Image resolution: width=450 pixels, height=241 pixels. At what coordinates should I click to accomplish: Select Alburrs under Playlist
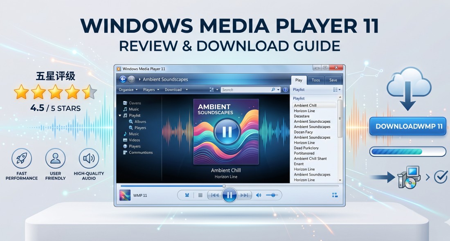tap(137, 122)
